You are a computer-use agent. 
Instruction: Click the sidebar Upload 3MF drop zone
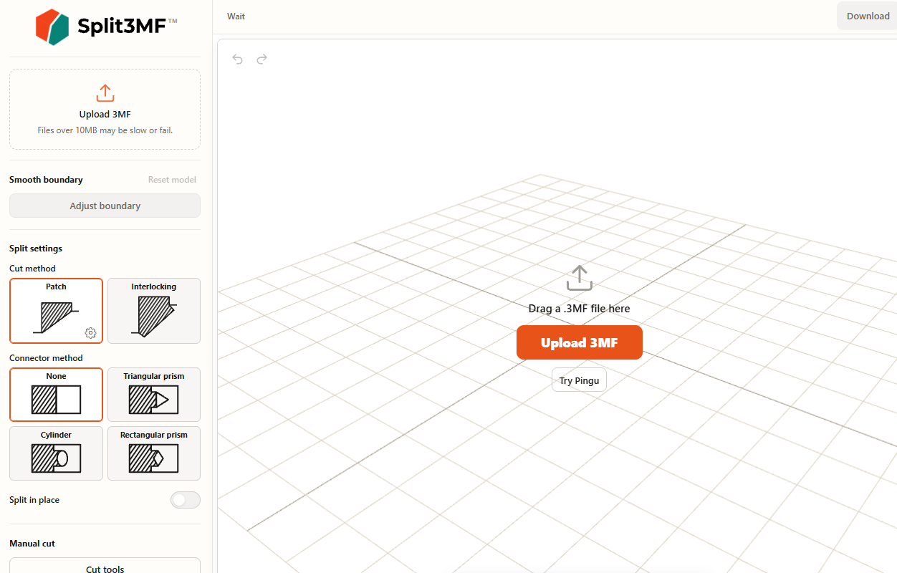pos(105,109)
